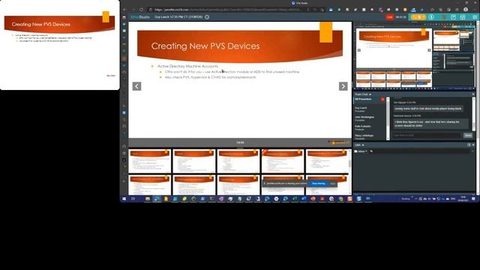Screen dimensions: 480x270
Task: Click Stop sharing in the sharing bar
Action: (x=318, y=183)
